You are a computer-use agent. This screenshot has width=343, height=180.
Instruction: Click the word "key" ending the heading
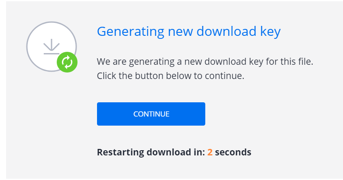click(272, 32)
